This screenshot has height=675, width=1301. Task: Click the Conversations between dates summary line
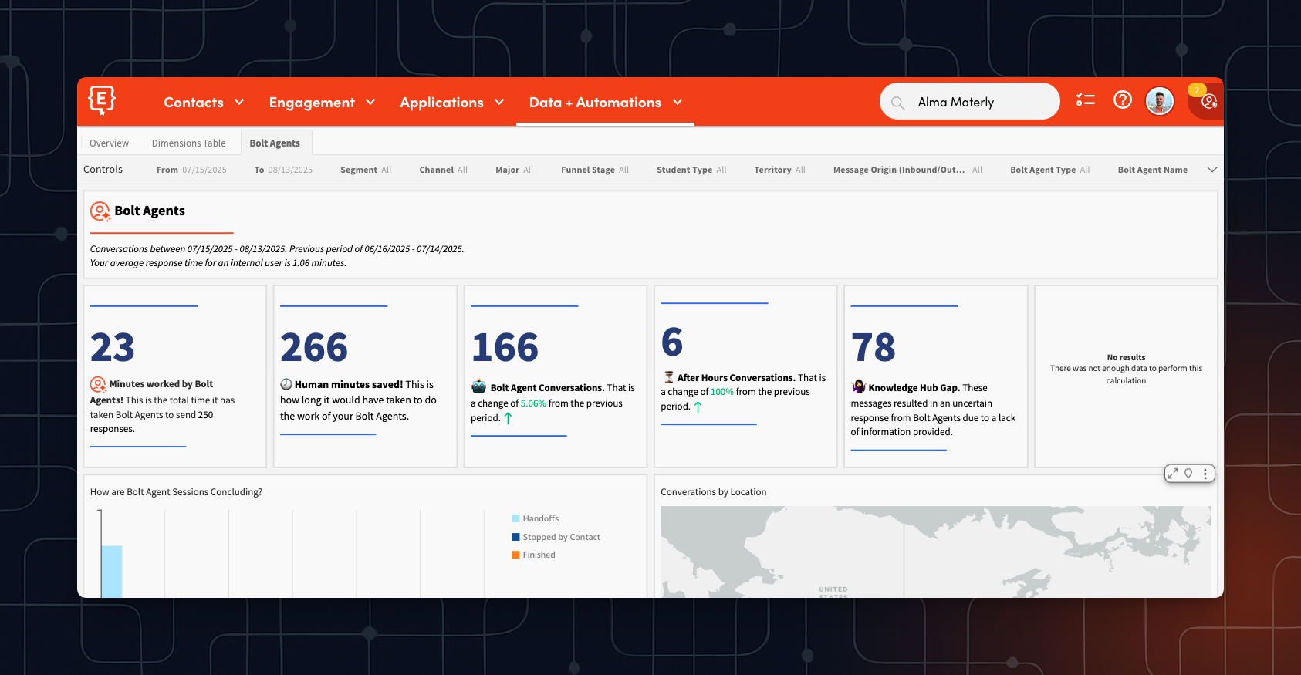pyautogui.click(x=277, y=249)
